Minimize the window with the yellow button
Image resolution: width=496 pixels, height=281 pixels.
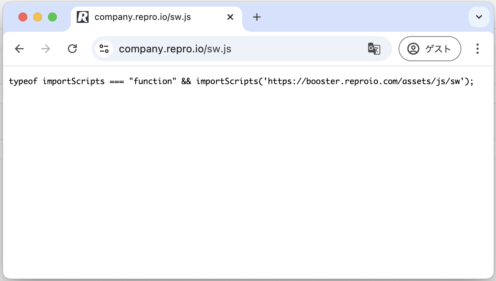click(x=38, y=17)
